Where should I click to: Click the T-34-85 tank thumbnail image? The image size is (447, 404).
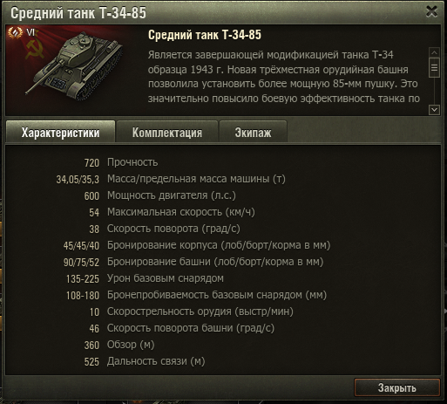point(74,66)
